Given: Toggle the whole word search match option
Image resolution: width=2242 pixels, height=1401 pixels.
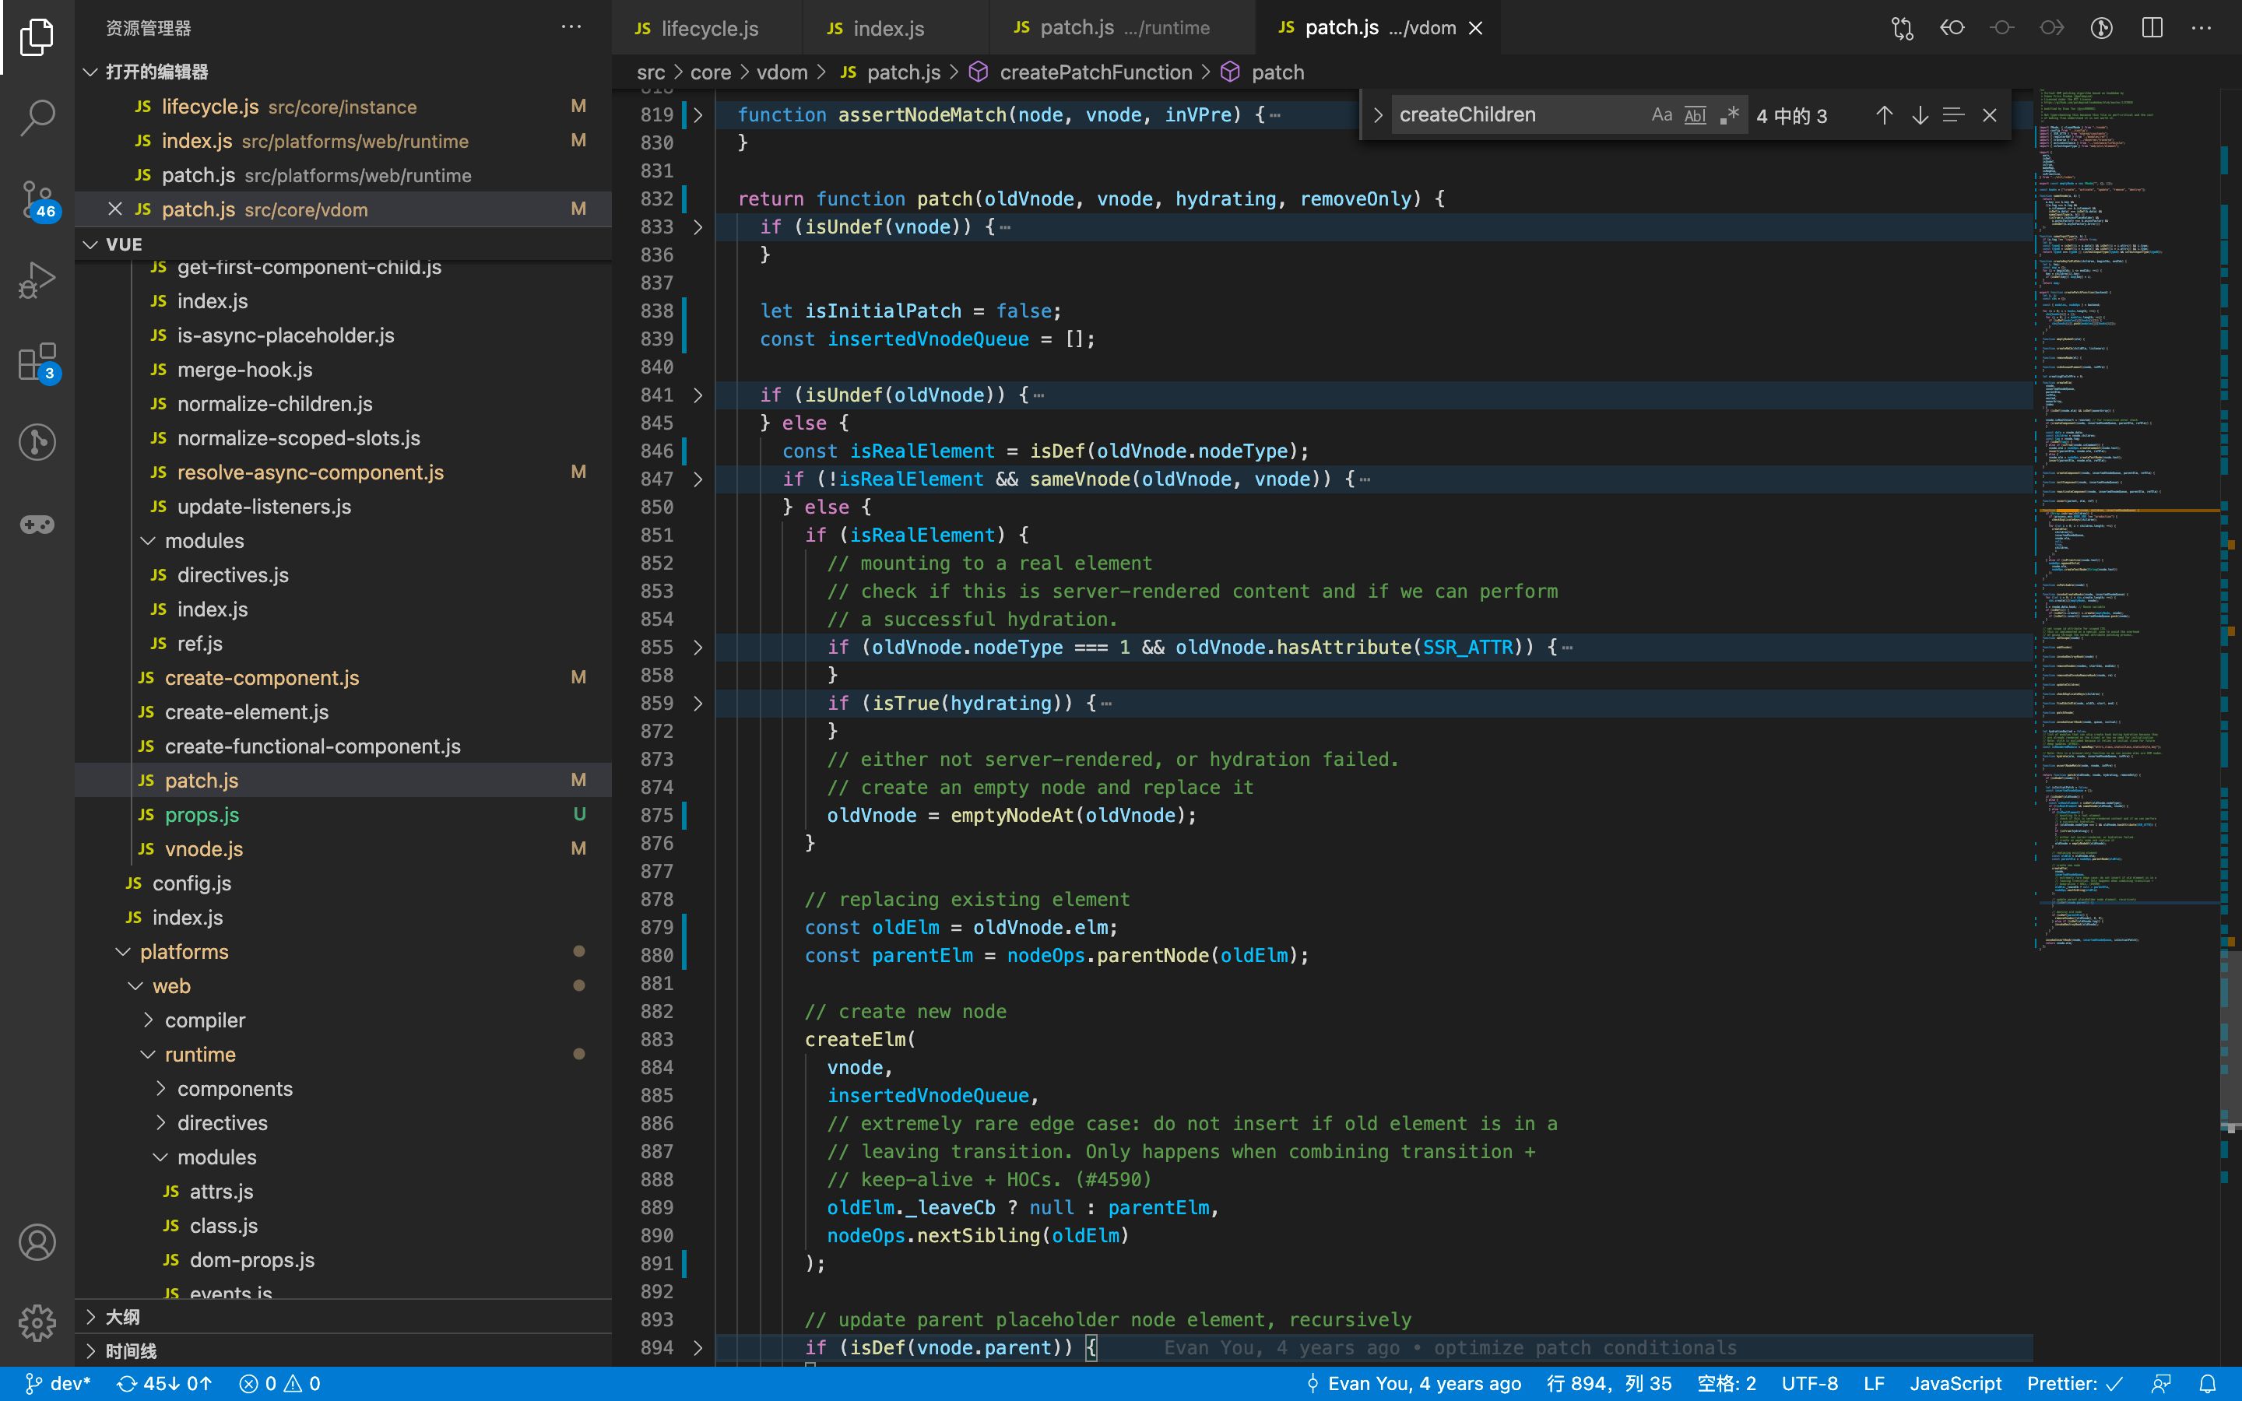Looking at the screenshot, I should click(1693, 114).
